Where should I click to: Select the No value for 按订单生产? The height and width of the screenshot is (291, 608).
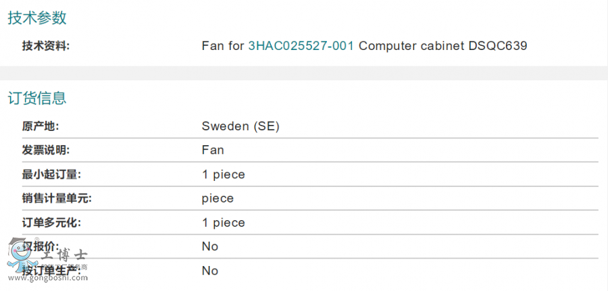(x=210, y=271)
